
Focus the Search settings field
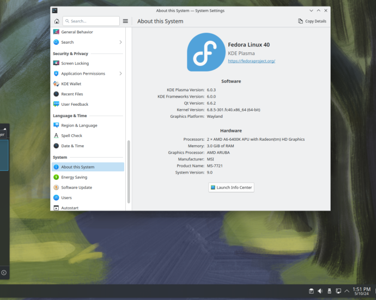pos(91,21)
